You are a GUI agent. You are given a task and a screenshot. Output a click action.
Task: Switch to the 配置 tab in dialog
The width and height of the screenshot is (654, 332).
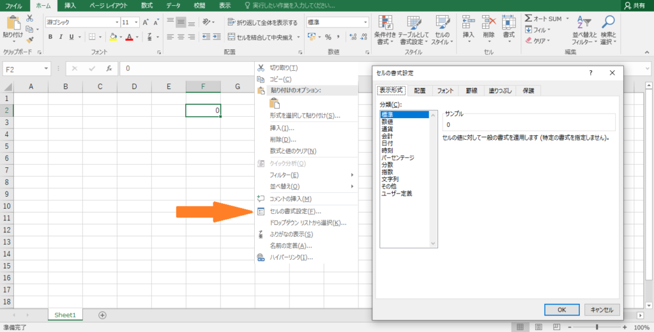420,91
